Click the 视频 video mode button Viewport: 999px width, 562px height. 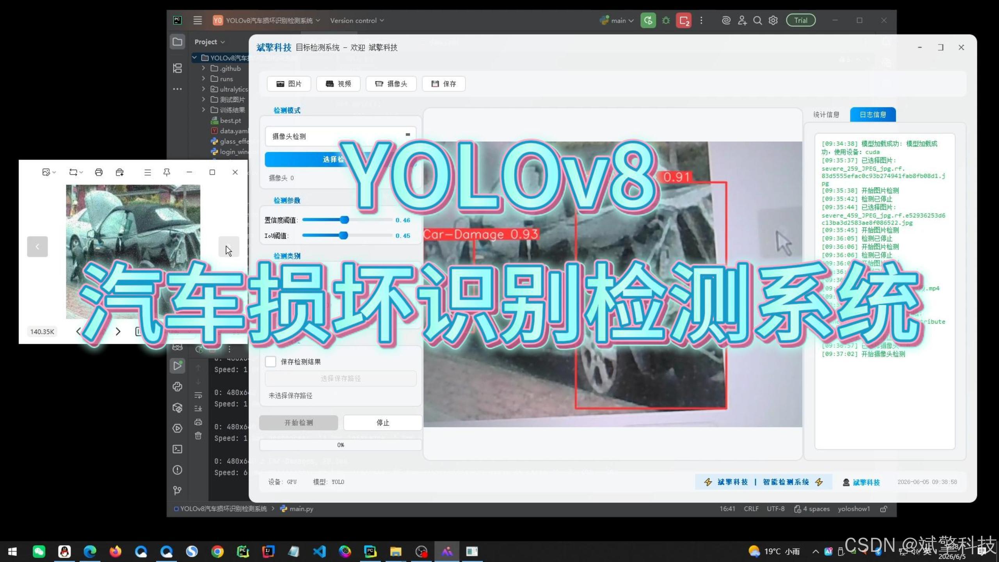(338, 84)
